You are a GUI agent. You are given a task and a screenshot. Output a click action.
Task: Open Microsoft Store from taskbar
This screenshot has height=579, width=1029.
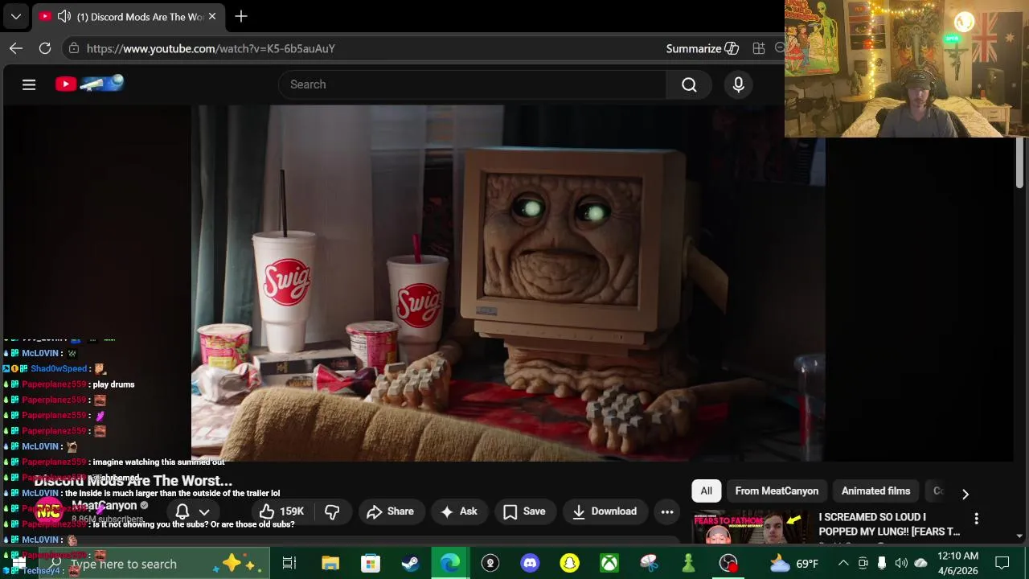[x=370, y=564]
